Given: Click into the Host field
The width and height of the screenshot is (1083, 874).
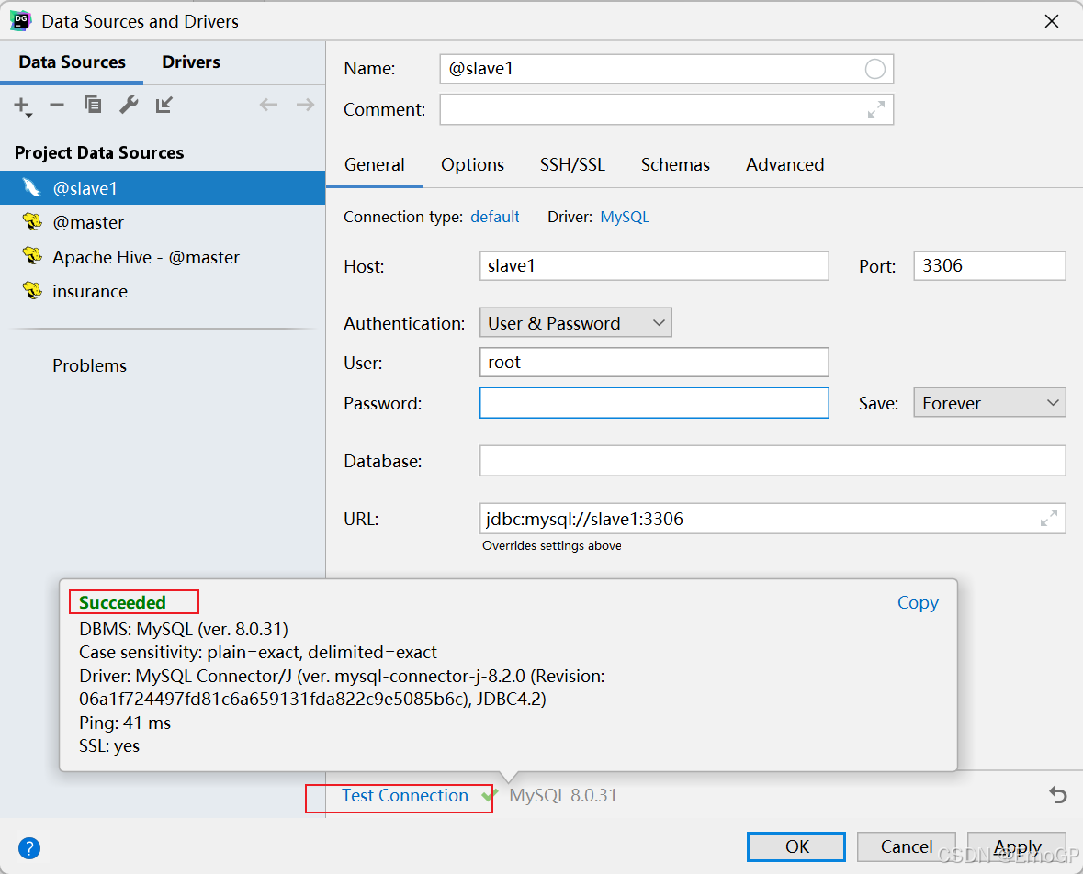Looking at the screenshot, I should coord(654,266).
